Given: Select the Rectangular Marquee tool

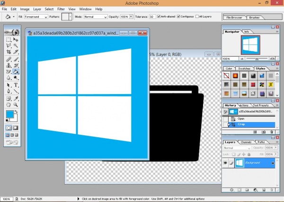Looking at the screenshot, I should coord(9,39).
